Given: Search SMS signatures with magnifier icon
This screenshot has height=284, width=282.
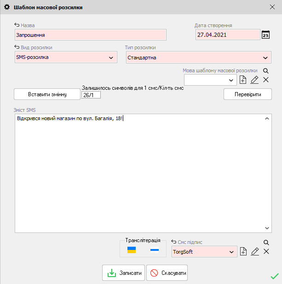Looking at the screenshot, I should click(265, 242).
